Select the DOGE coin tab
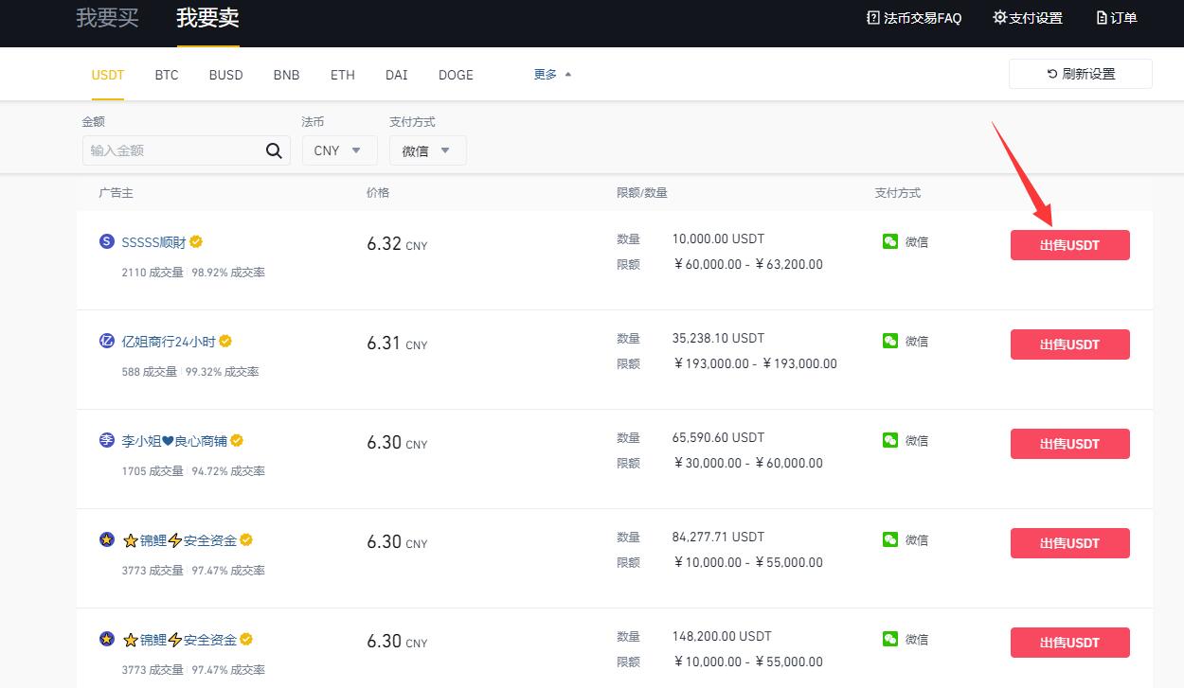This screenshot has width=1184, height=688. 456,75
